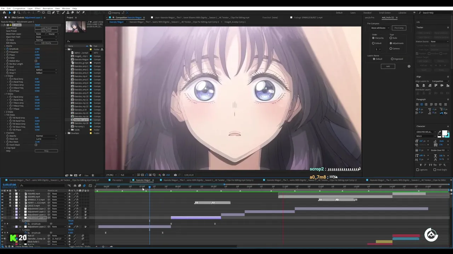Select the Hand tool
The image size is (453, 254).
point(14,13)
